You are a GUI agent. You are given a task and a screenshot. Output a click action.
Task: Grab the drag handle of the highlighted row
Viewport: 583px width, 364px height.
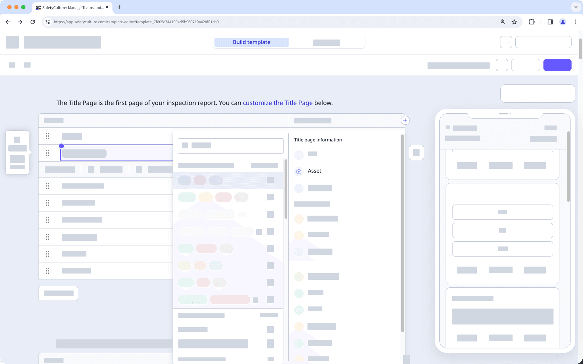point(48,153)
